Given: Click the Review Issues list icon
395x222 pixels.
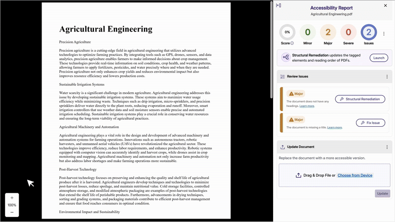Looking at the screenshot, I should click(282, 76).
